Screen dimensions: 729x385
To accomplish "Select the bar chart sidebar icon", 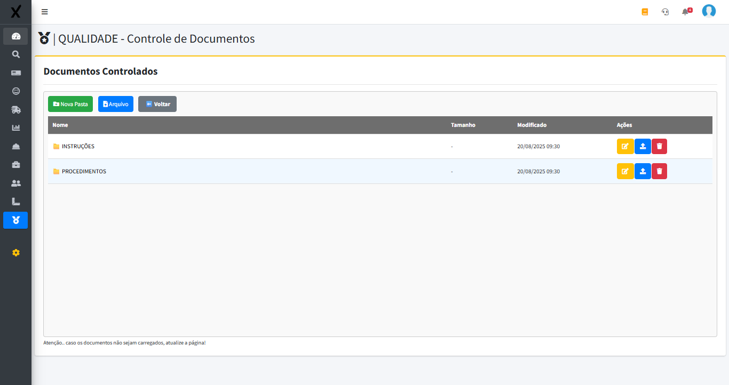I will 15,127.
